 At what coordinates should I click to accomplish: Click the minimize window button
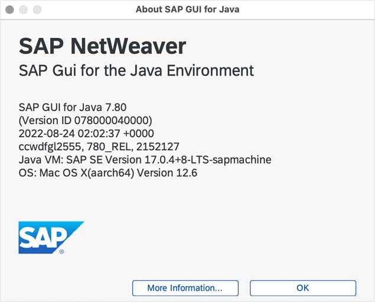[24, 9]
